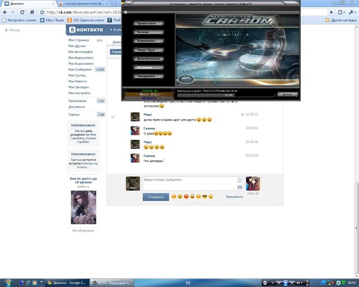Click the 'Все объявления' link

pyautogui.click(x=83, y=231)
